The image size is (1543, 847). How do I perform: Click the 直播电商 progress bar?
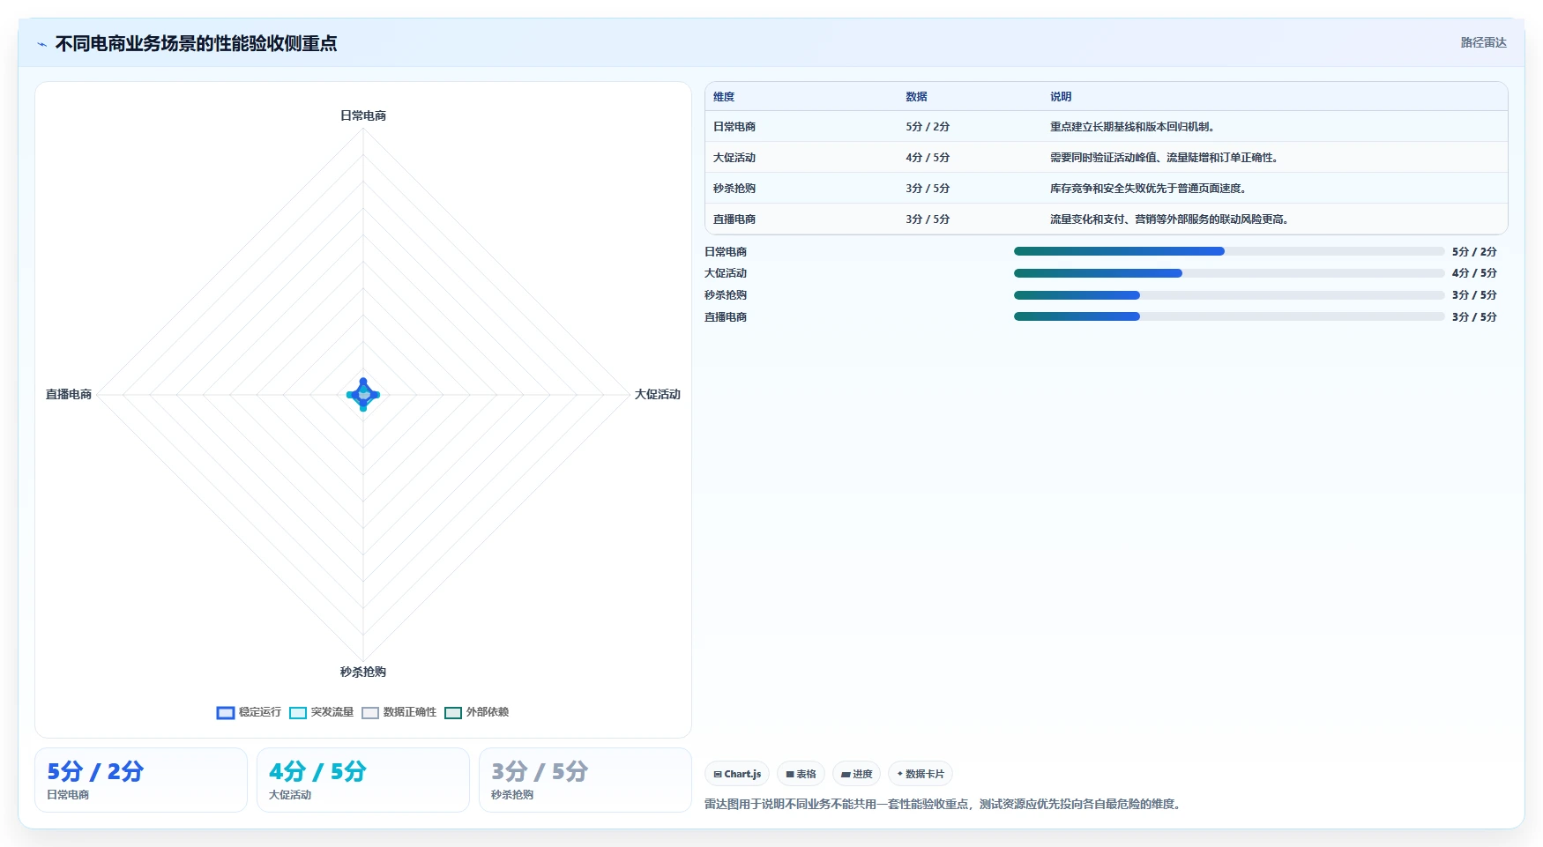pyautogui.click(x=1229, y=316)
